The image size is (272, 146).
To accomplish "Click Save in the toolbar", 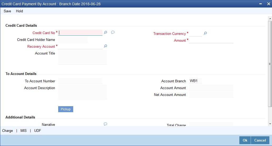I will 7,11.
